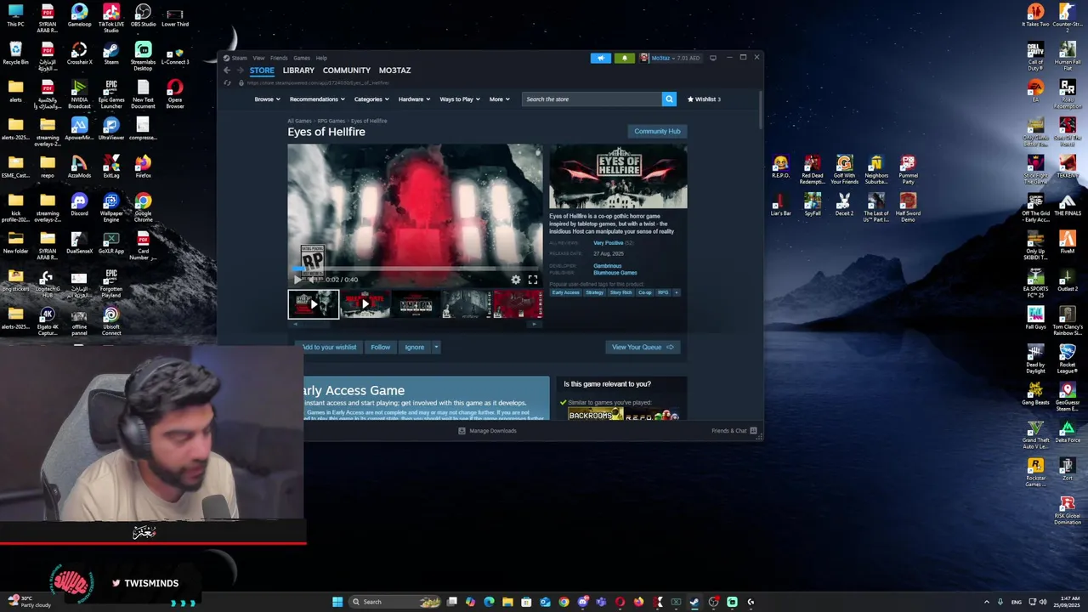Click the Early Access tag
The width and height of the screenshot is (1088, 612).
[x=565, y=292]
